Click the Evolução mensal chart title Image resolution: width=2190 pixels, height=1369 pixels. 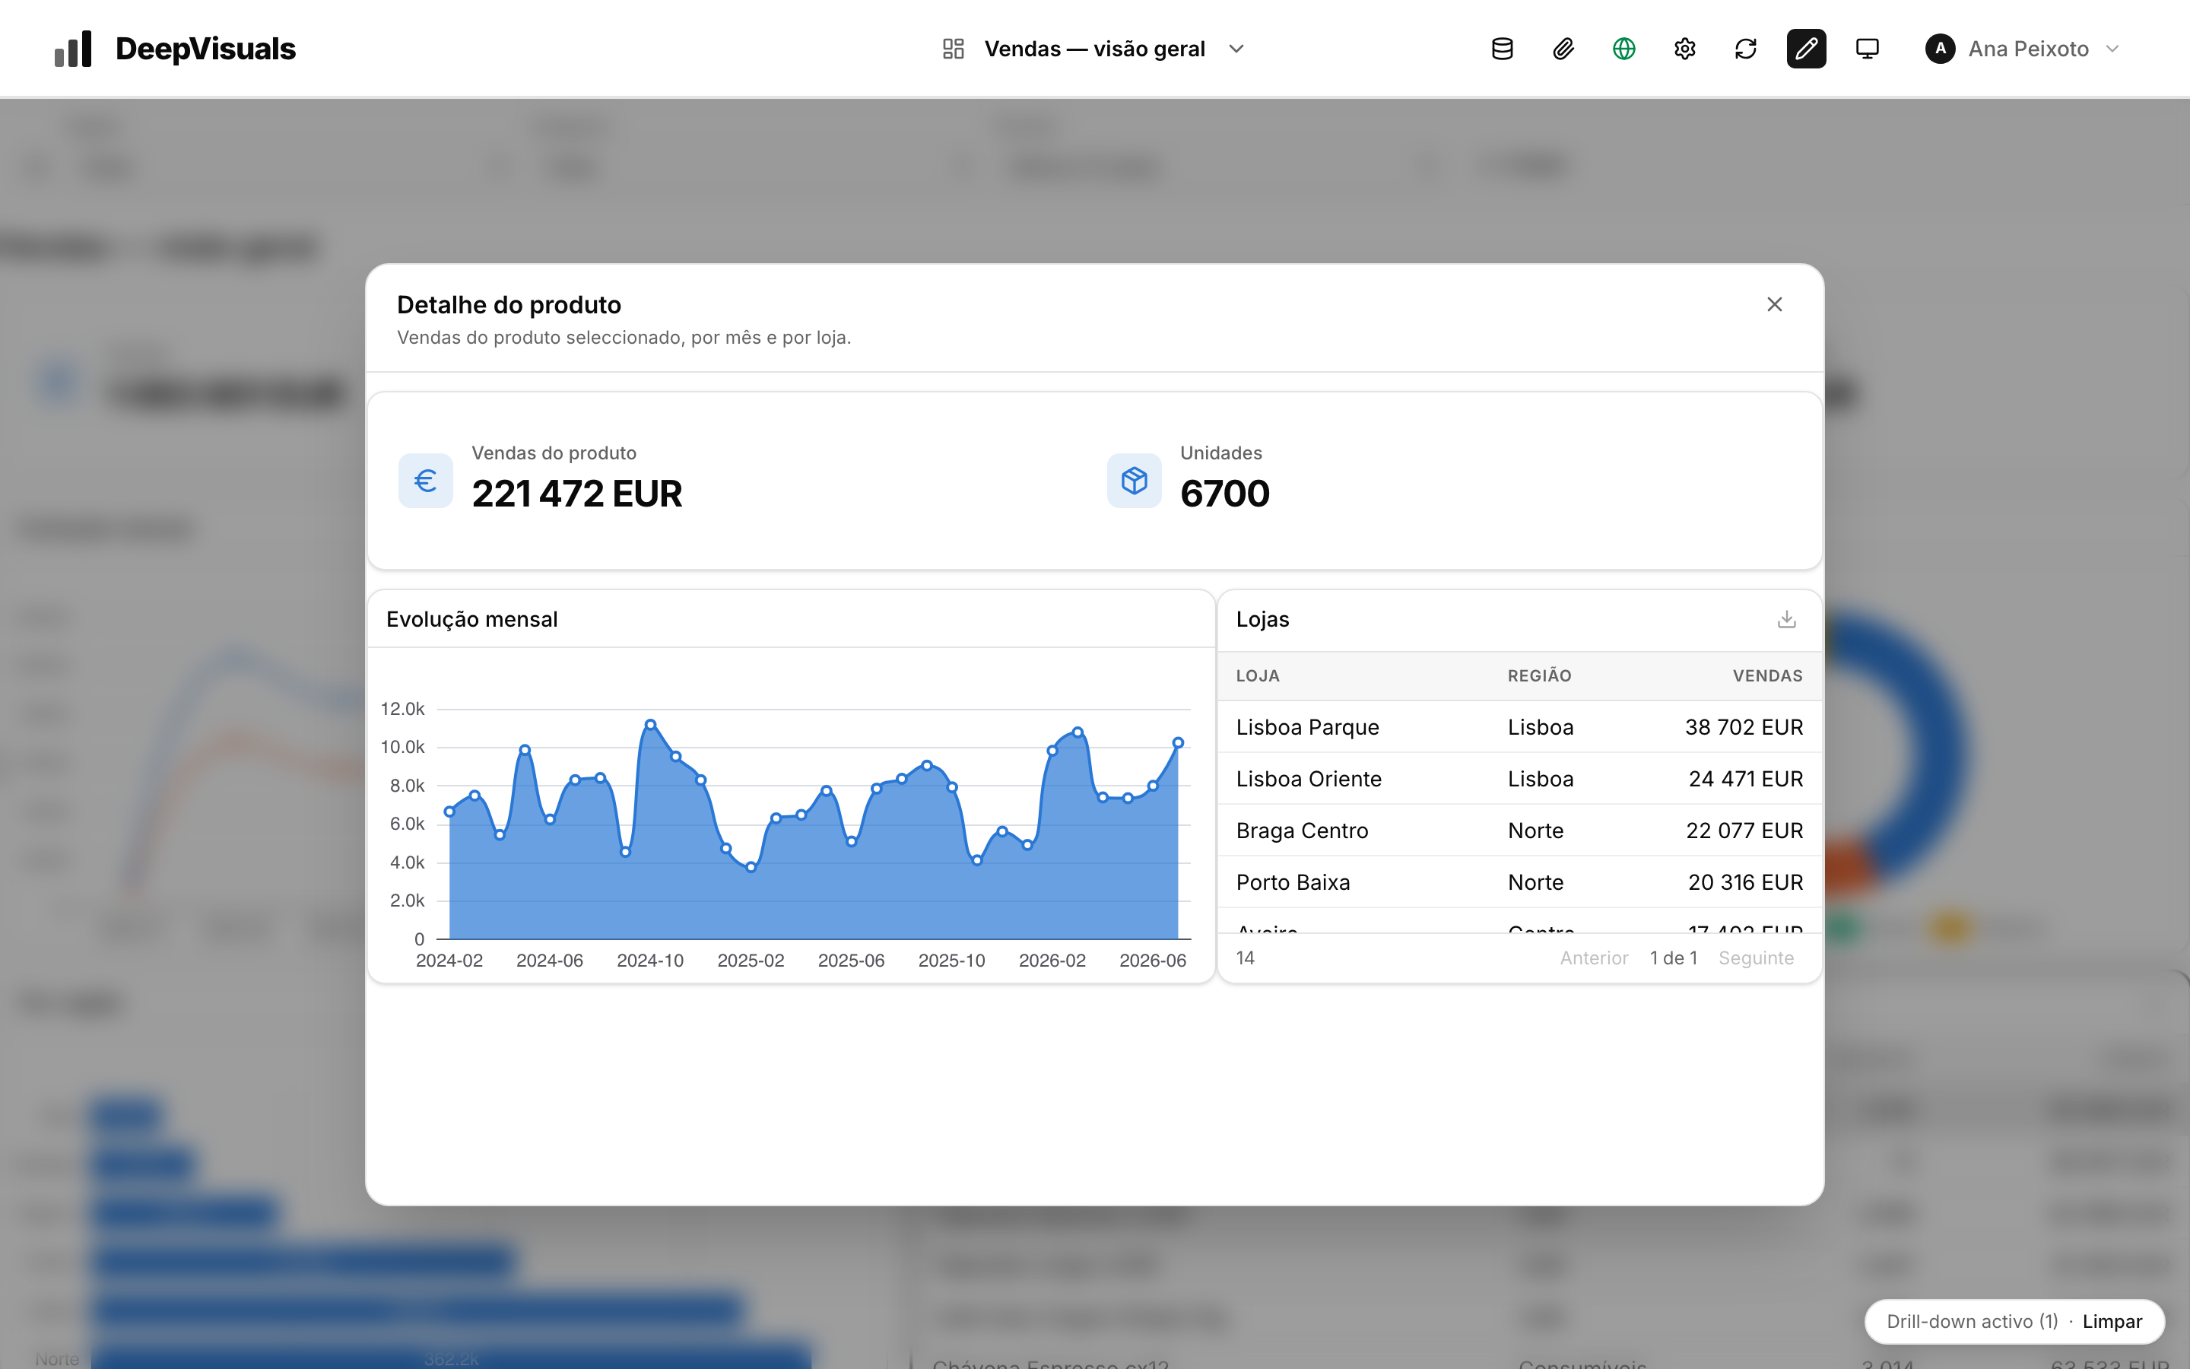coord(471,619)
